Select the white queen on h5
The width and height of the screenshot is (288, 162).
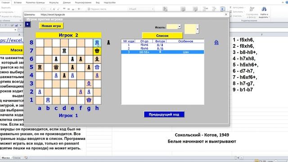(97, 67)
